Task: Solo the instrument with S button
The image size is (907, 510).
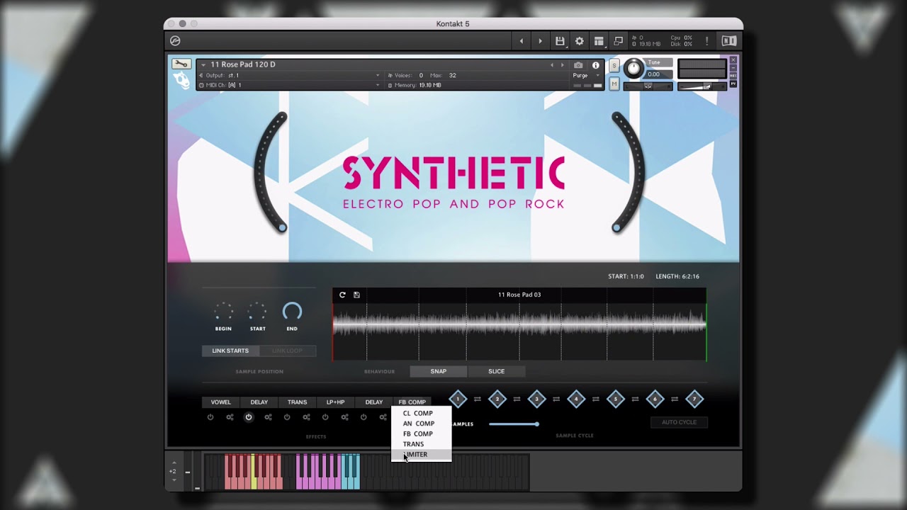Action: click(614, 66)
